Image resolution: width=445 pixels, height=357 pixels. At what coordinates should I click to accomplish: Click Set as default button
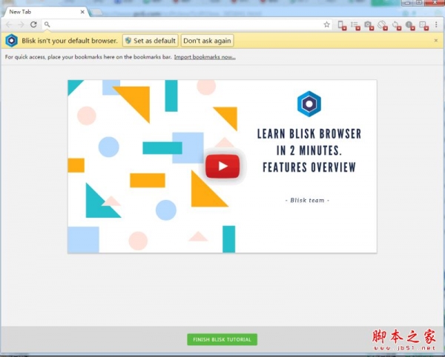[151, 41]
